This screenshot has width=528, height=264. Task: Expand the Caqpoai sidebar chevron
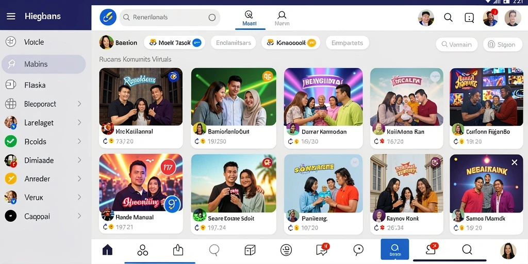(x=79, y=216)
